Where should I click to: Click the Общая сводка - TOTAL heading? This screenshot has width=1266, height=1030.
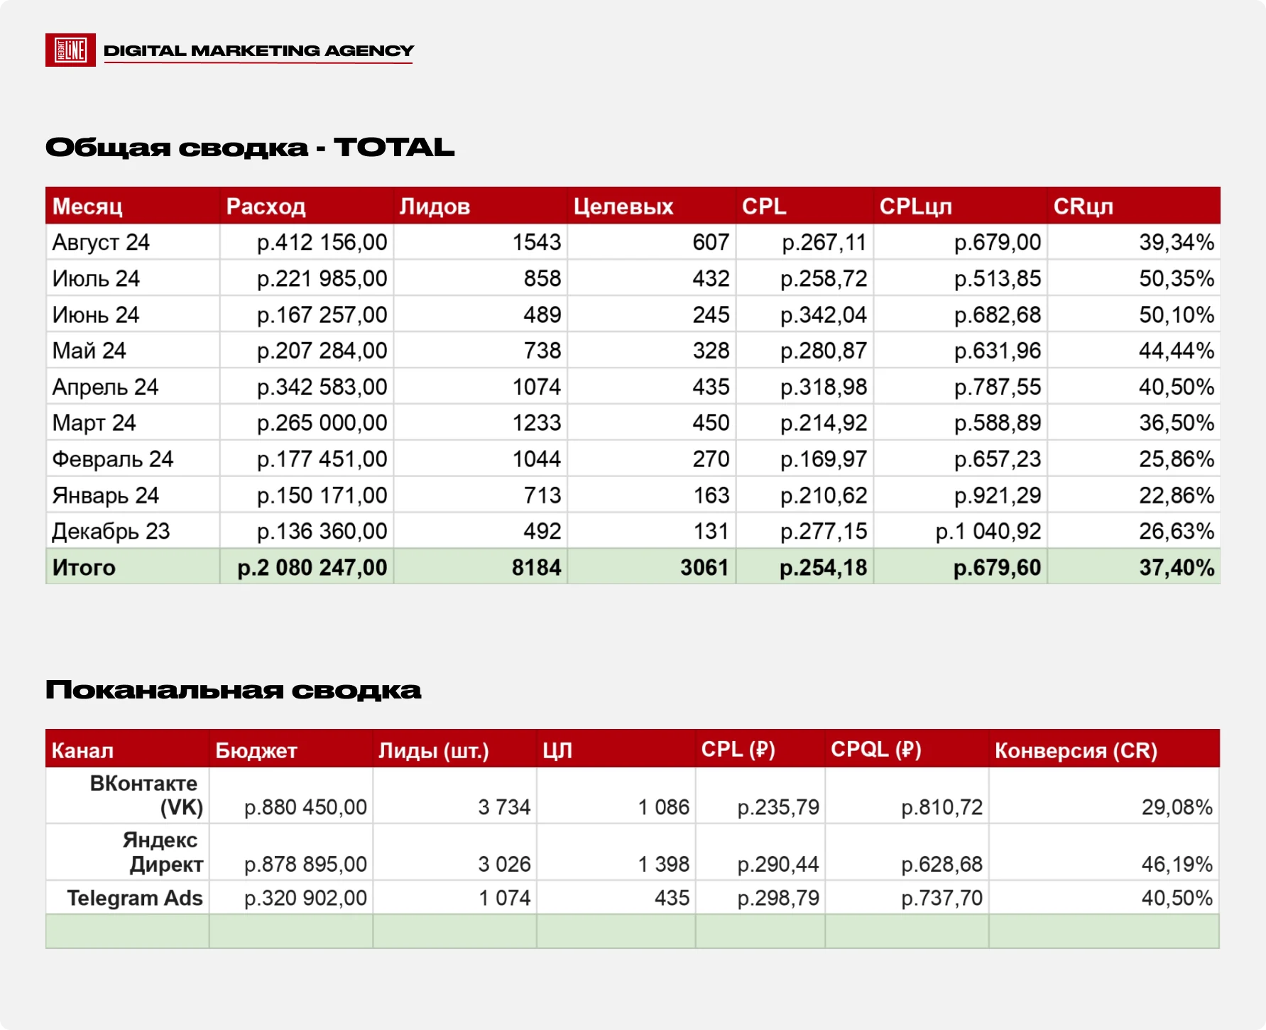click(x=250, y=148)
